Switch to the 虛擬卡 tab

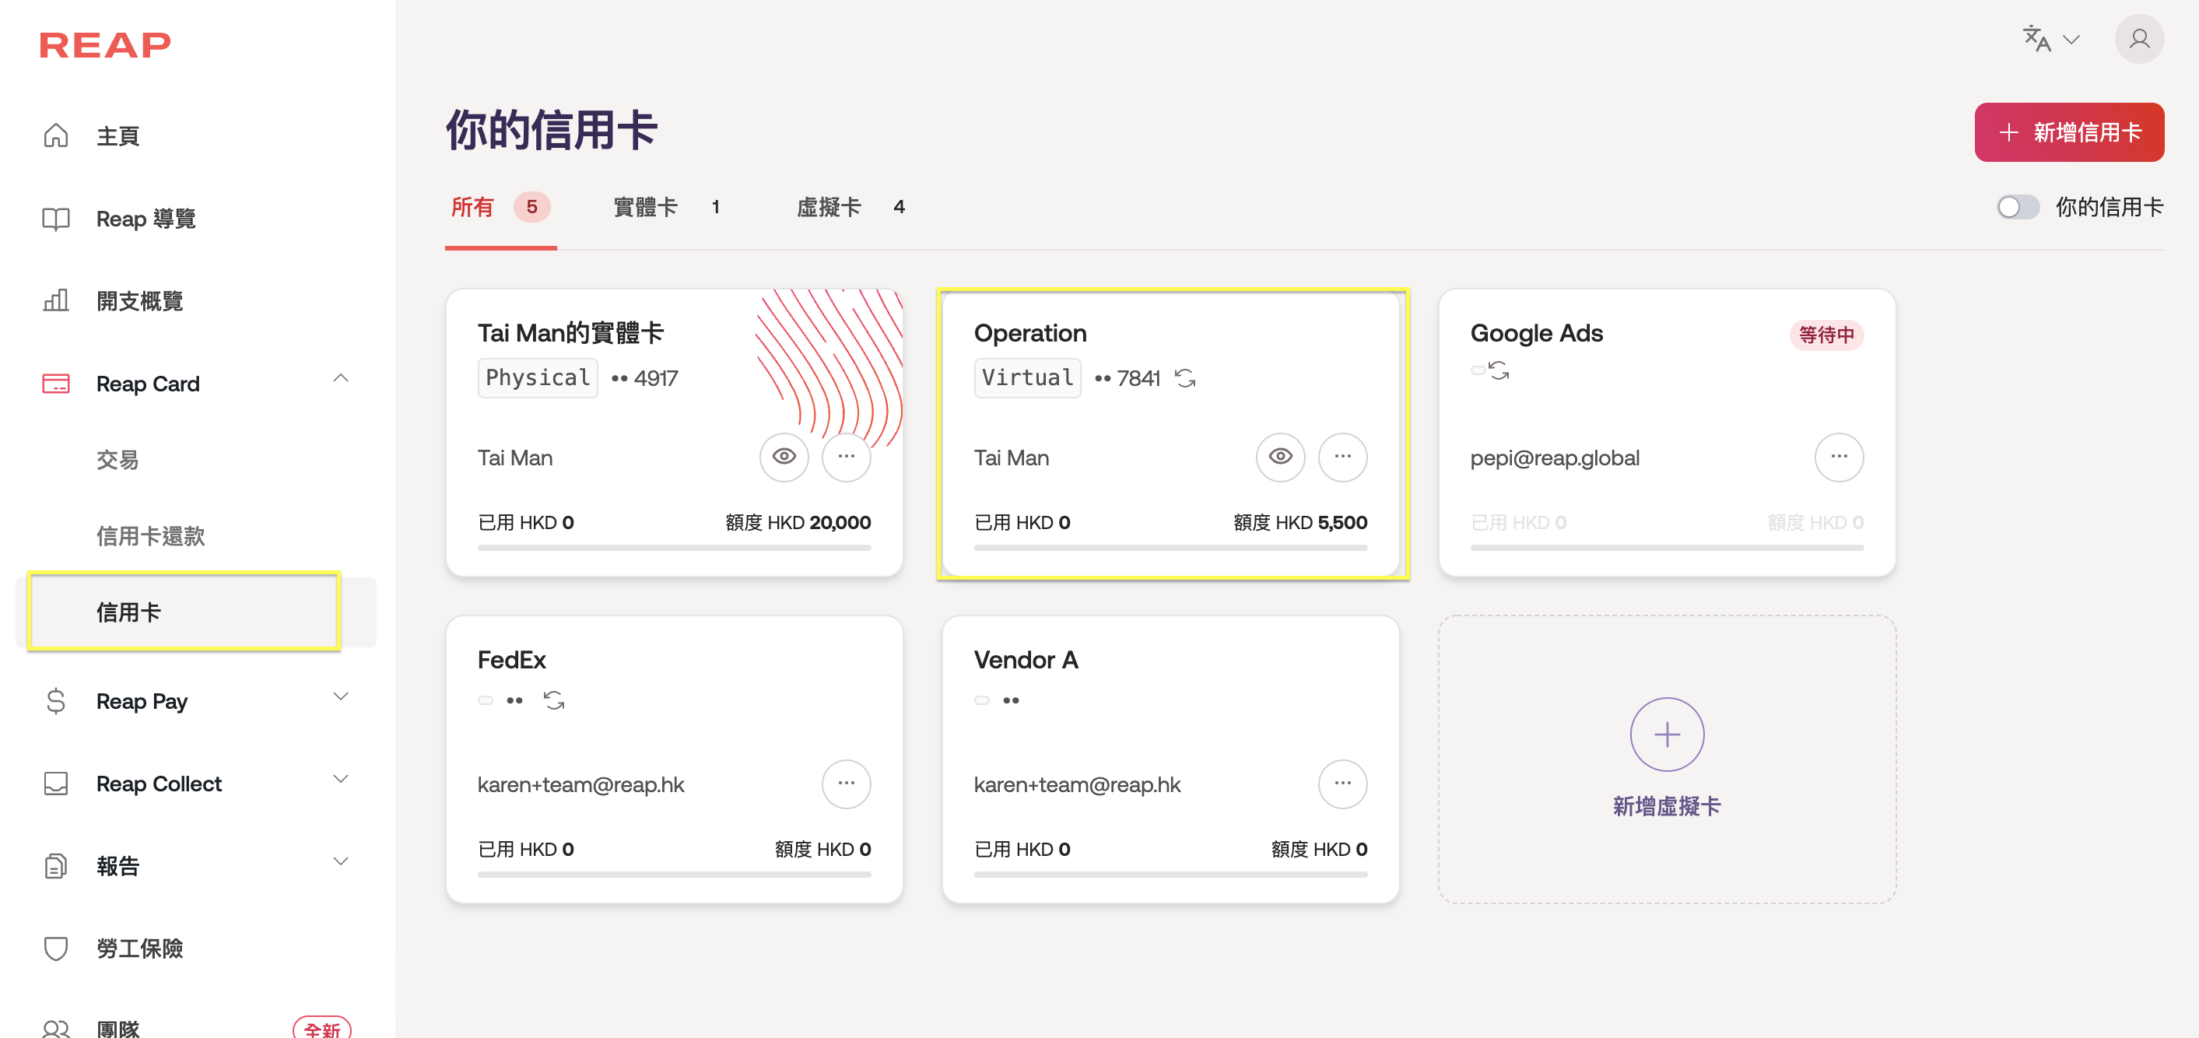[829, 208]
